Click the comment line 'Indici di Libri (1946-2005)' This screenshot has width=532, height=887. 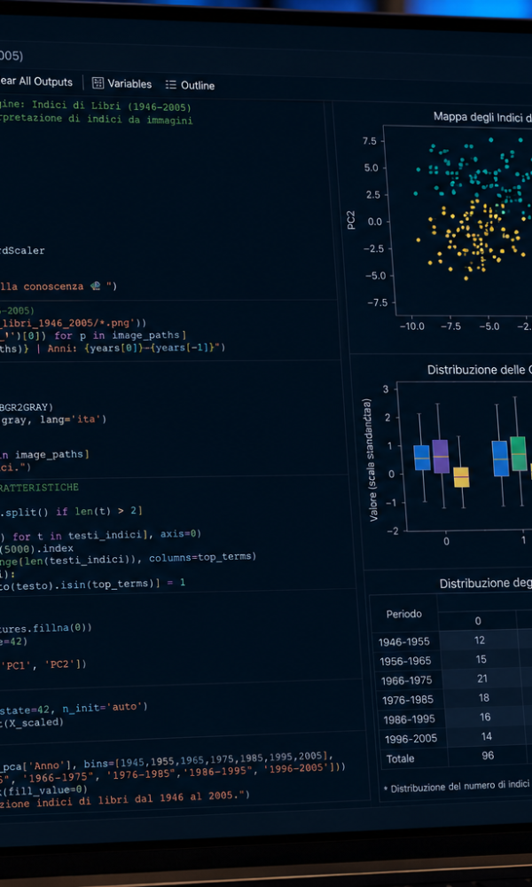coord(112,106)
